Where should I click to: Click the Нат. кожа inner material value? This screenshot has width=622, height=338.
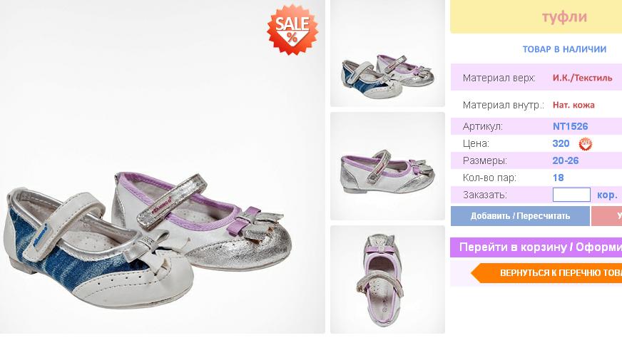[573, 105]
